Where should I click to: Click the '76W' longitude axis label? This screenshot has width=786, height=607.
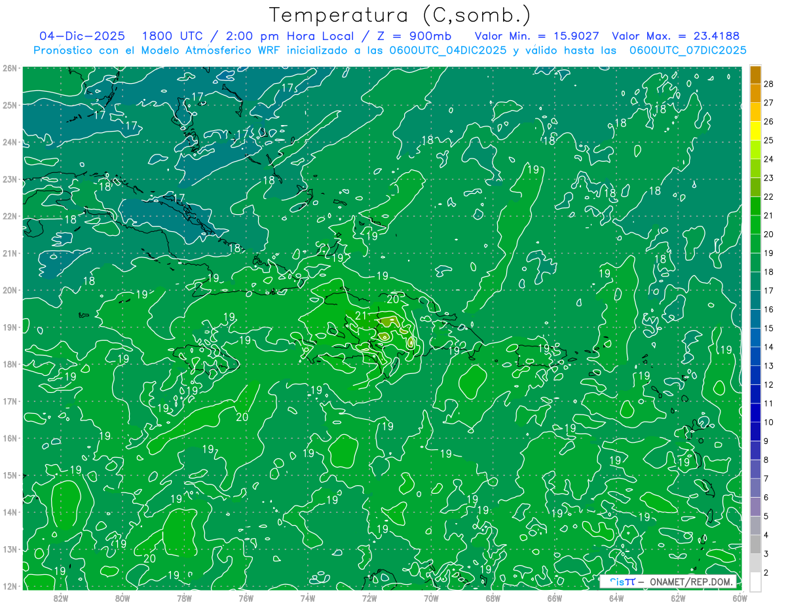pos(246,598)
